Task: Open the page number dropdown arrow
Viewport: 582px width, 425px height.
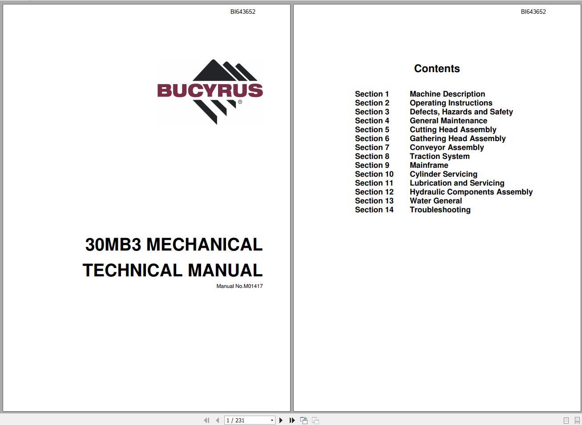Action: tap(272, 420)
